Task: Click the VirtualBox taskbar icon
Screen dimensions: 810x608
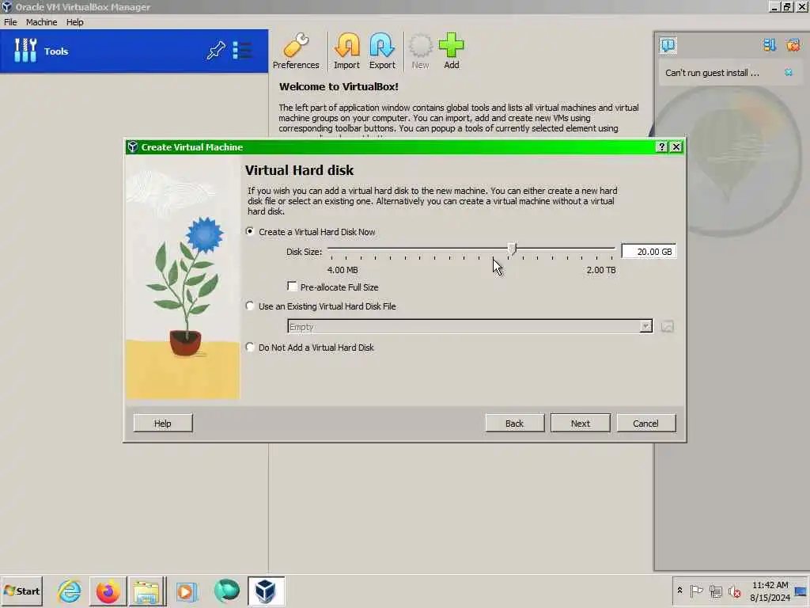Action: (x=266, y=591)
